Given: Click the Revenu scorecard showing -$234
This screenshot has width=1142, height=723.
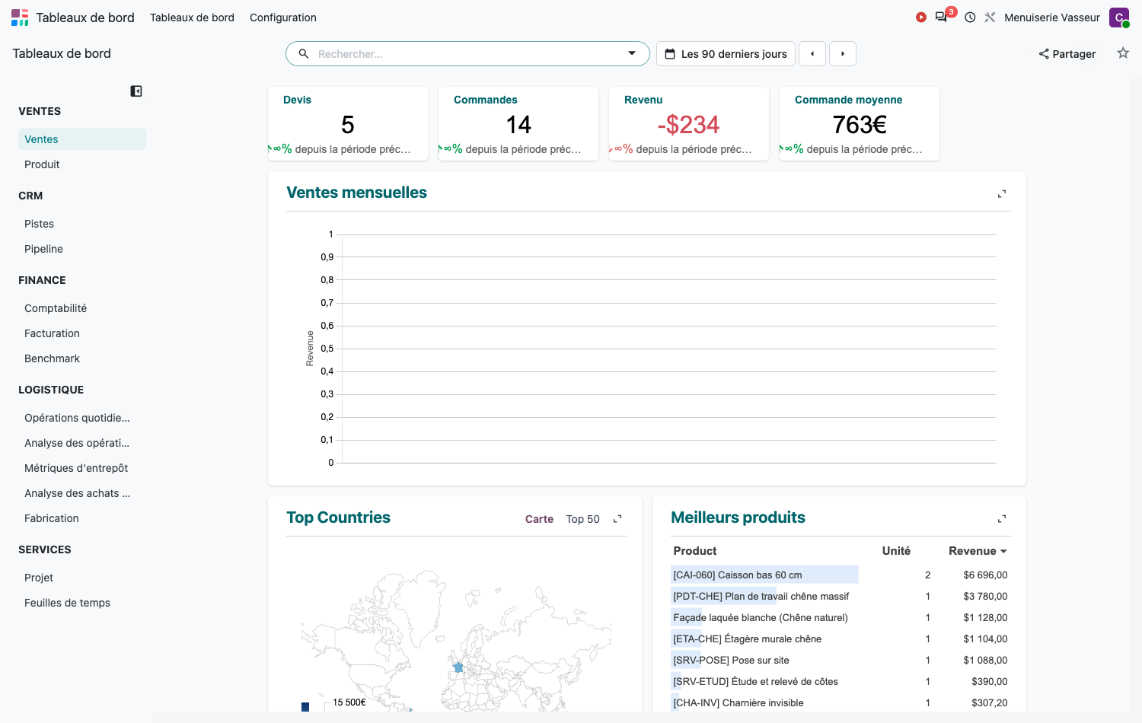Looking at the screenshot, I should pos(689,124).
